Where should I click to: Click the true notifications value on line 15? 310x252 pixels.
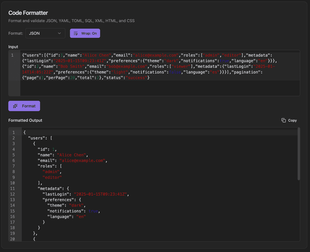tap(93, 211)
